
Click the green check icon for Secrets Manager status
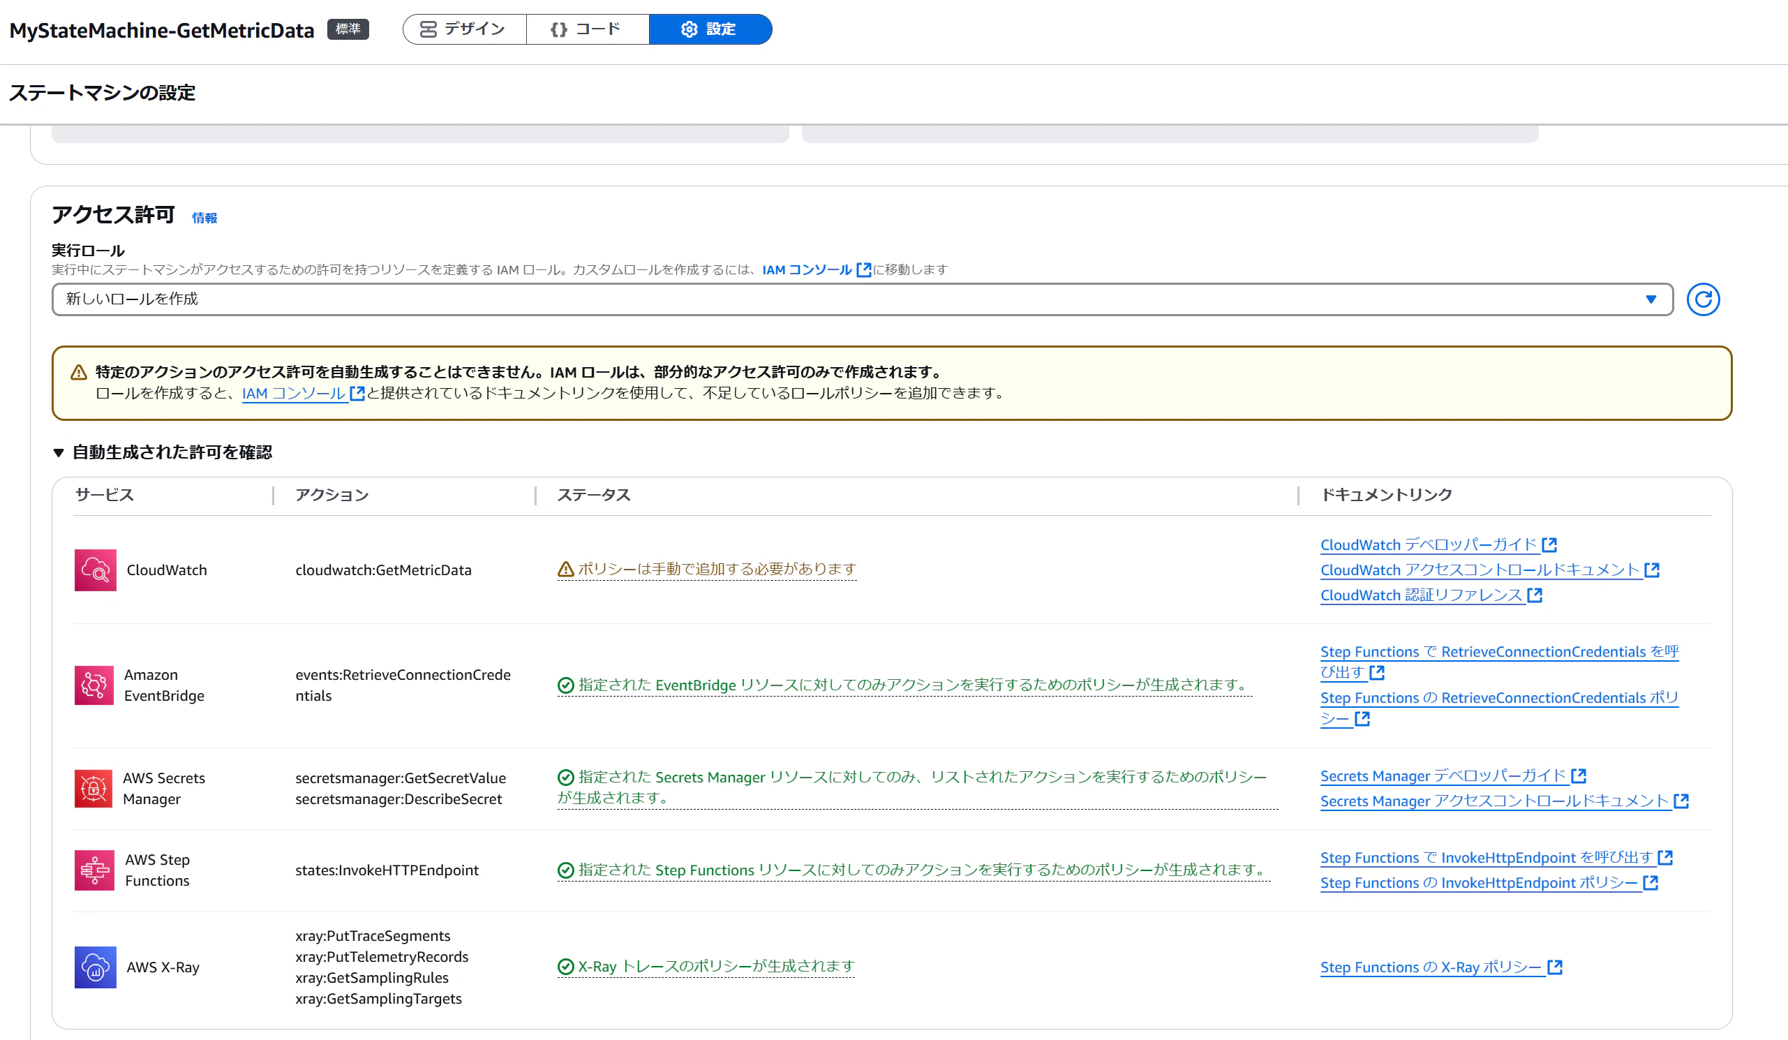pyautogui.click(x=565, y=777)
